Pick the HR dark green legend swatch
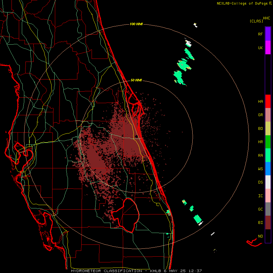Screen dimensions: 273x273 [x=268, y=142]
